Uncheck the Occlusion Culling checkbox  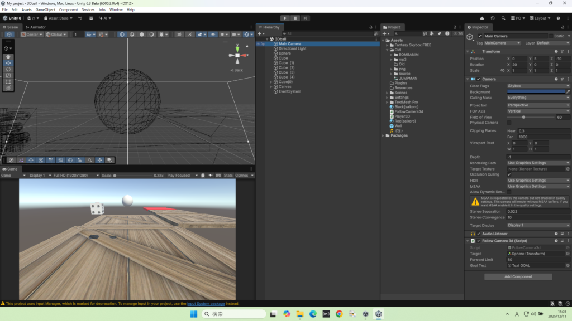click(509, 174)
